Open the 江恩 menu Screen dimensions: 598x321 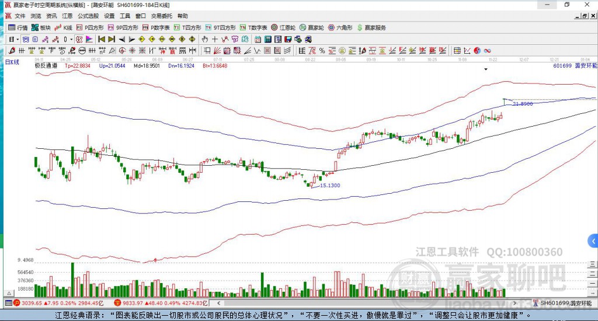point(67,16)
